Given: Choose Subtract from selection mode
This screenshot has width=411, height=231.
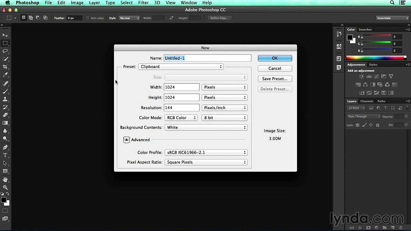Looking at the screenshot, I should (38, 18).
